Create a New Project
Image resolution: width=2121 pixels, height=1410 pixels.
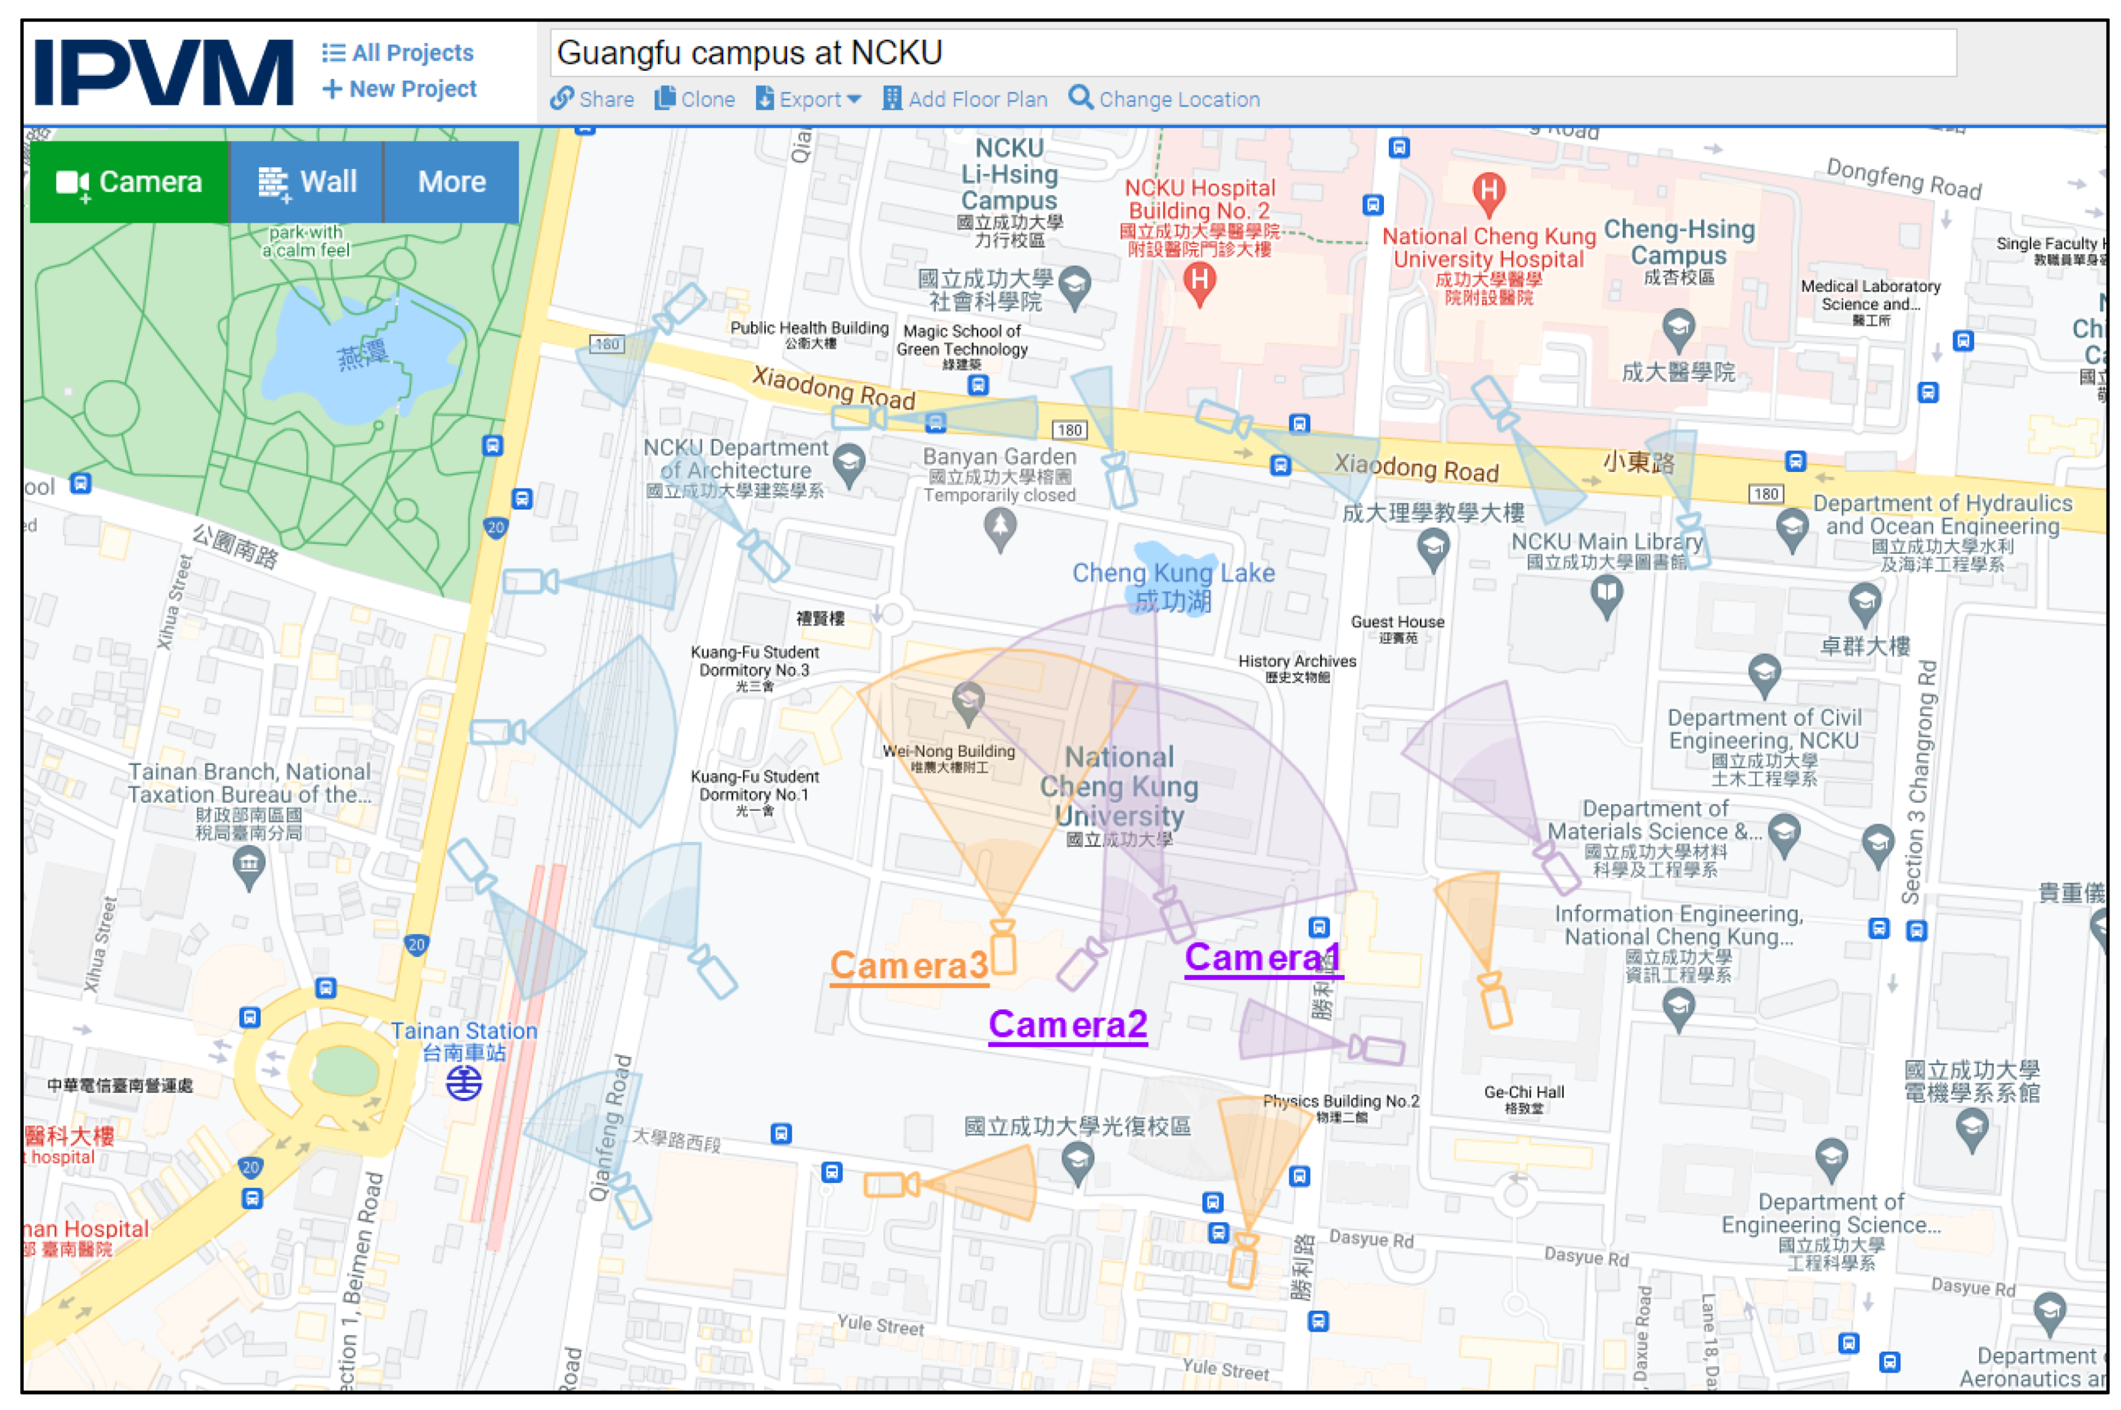(400, 89)
